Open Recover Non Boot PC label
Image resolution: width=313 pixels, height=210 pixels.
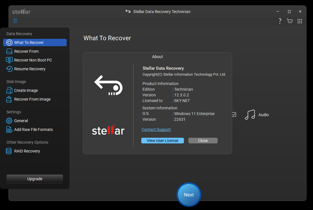point(33,60)
